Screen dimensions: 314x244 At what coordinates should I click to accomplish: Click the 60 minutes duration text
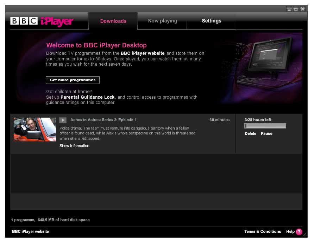click(x=219, y=120)
